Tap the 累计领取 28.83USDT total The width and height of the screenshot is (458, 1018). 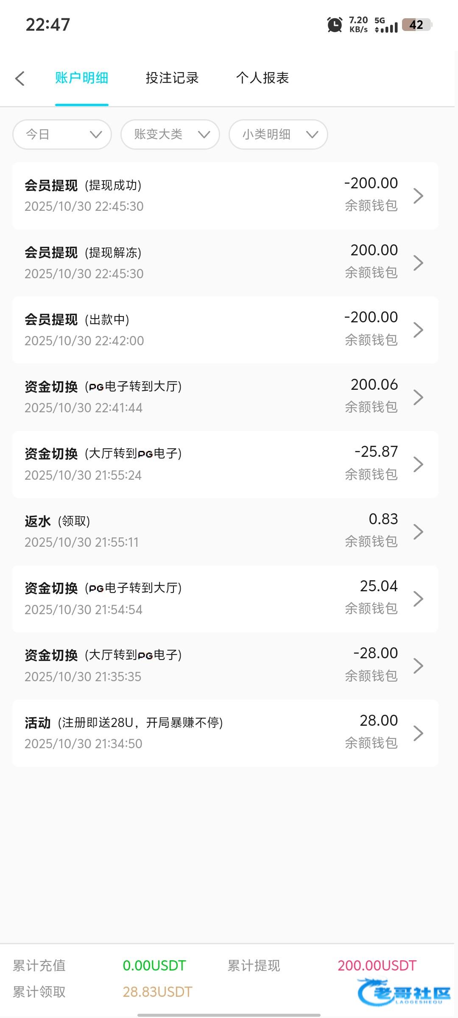(157, 992)
